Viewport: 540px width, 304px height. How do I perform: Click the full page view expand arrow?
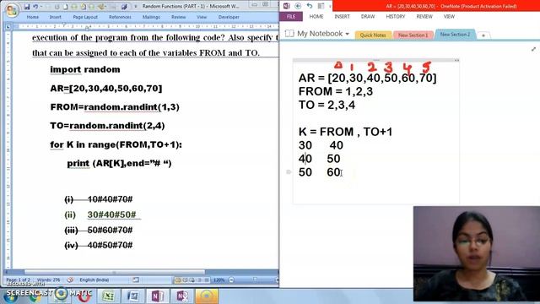pos(533,49)
